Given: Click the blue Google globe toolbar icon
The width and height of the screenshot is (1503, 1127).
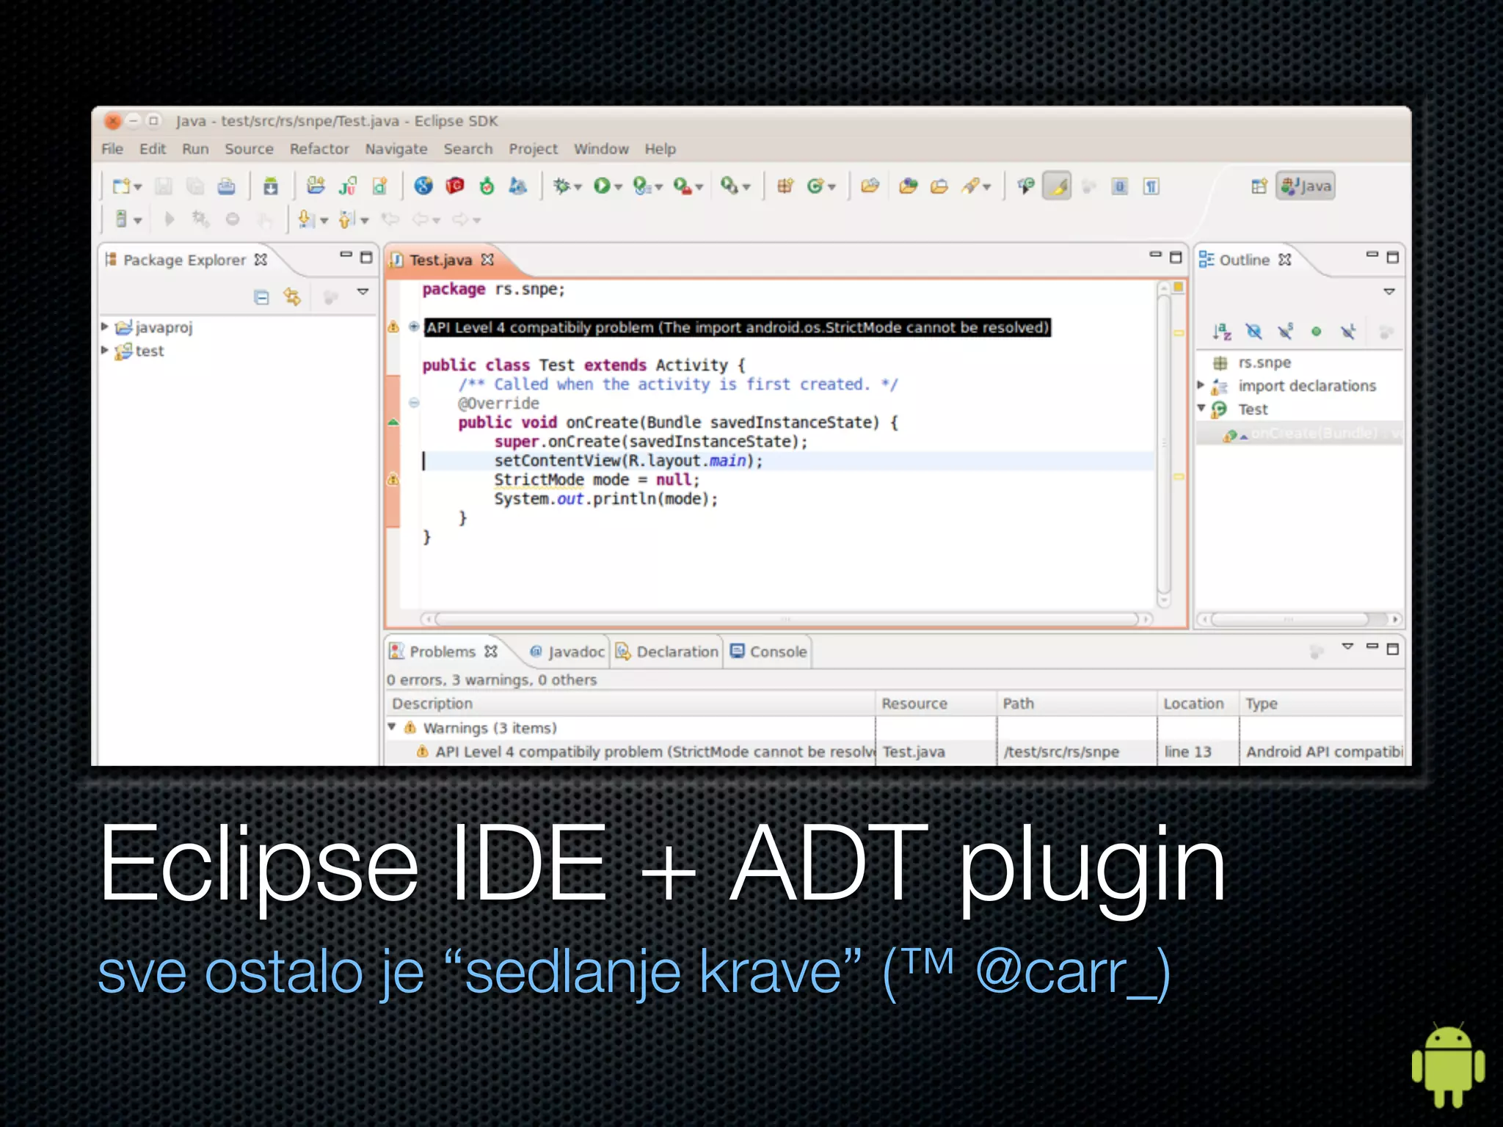Looking at the screenshot, I should [423, 186].
